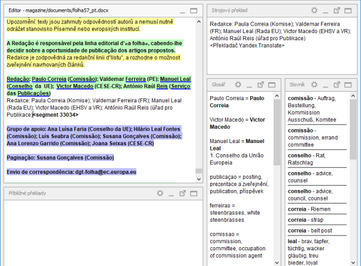Select dictionary entry correia - Riemen
The height and width of the screenshot is (266, 361).
tap(309, 209)
